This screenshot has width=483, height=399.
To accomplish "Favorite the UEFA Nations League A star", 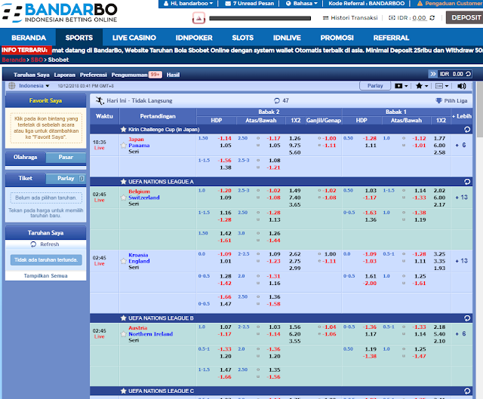I will [124, 182].
